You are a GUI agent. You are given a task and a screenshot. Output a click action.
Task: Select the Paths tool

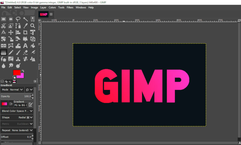coord(18,26)
